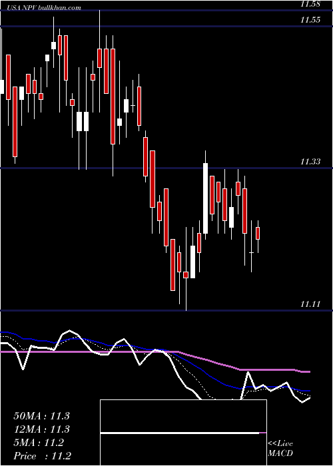Click the last red candlestick on the right
Viewport: 333px width, 466px height.
click(x=258, y=233)
